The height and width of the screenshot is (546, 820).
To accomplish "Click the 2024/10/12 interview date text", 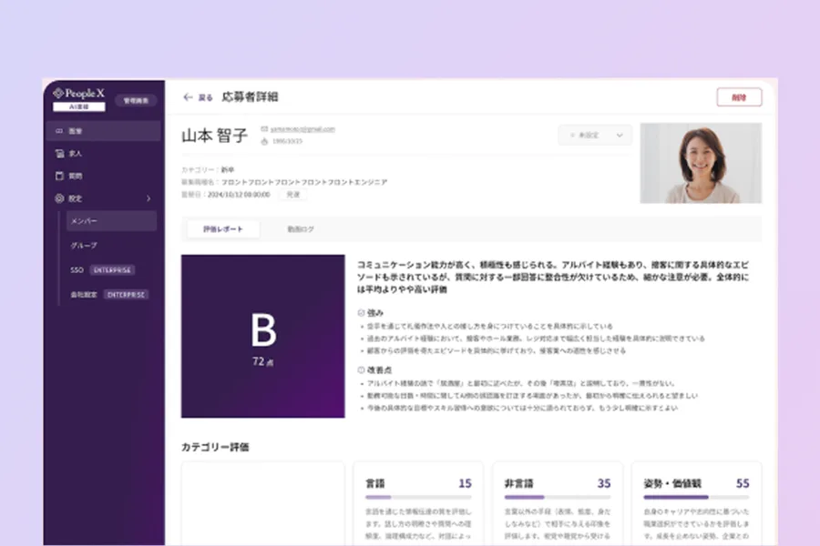I will (239, 195).
